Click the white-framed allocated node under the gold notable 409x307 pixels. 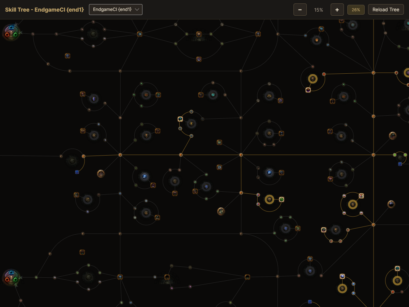(x=308, y=90)
